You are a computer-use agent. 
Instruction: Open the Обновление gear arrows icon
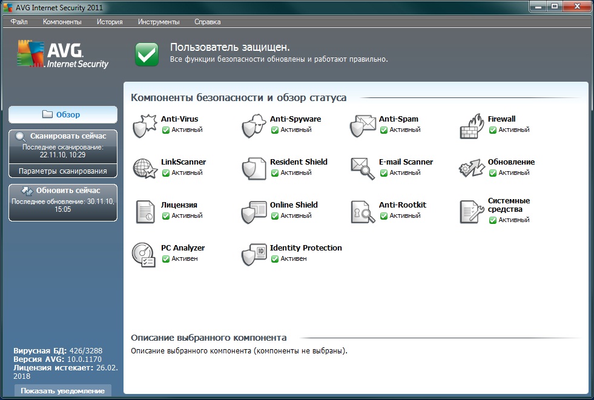coord(472,168)
